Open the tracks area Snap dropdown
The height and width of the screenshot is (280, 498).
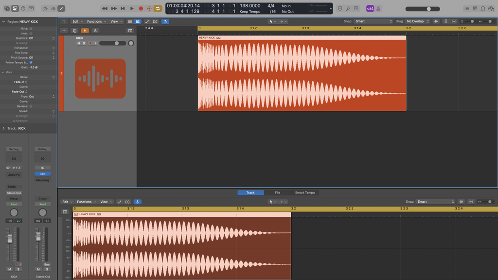(373, 21)
